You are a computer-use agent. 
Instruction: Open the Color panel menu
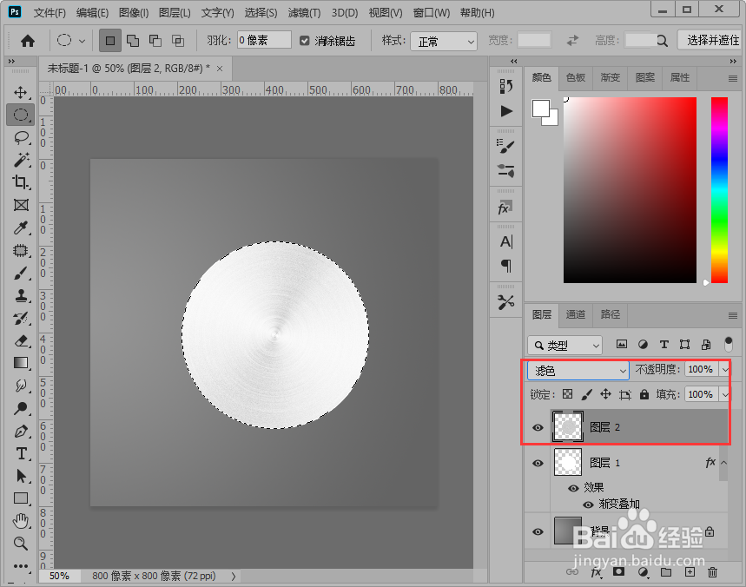(x=733, y=78)
